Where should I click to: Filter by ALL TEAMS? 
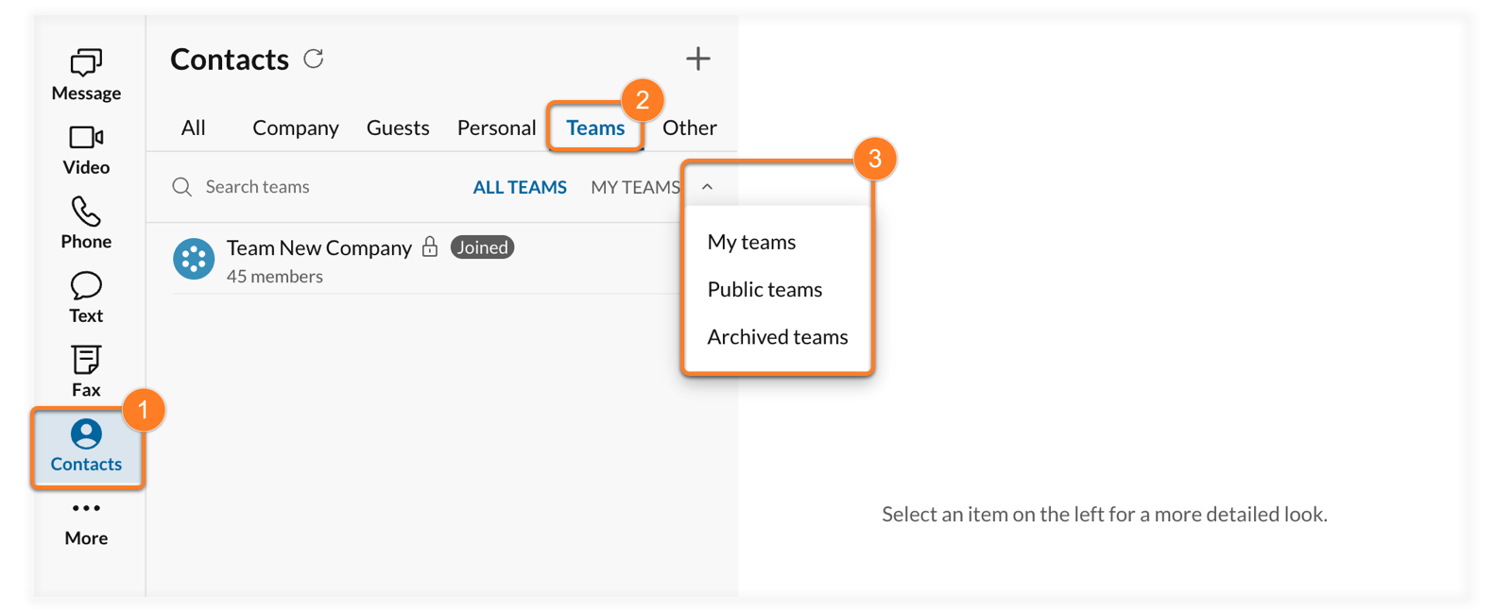(x=520, y=187)
